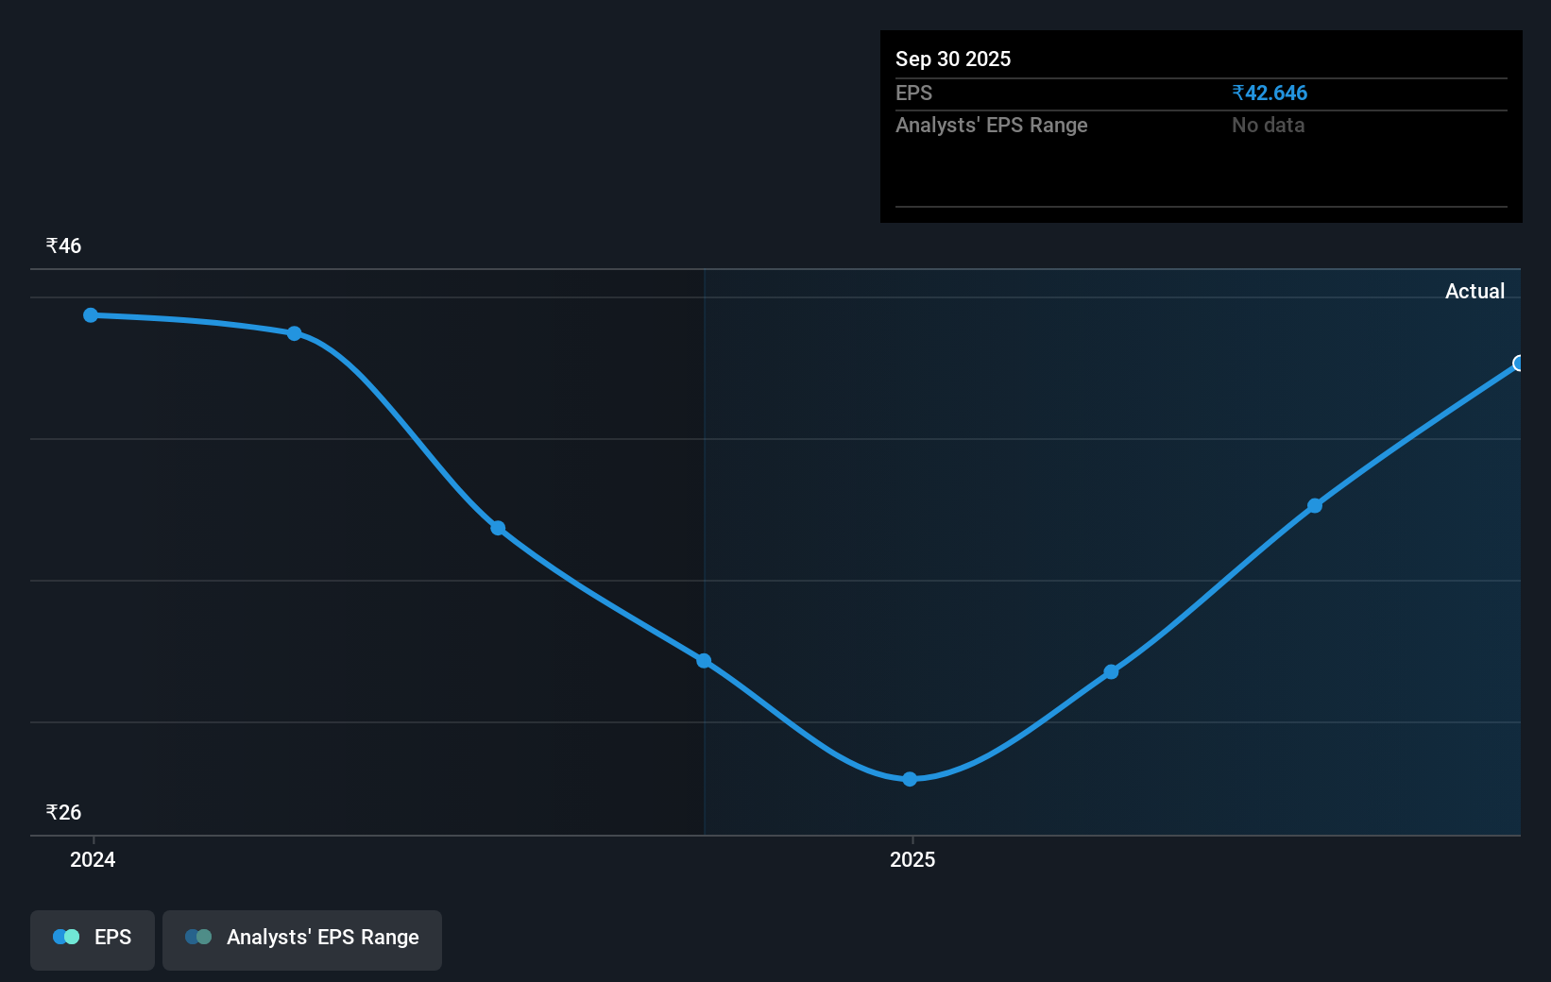Select the second data point in early 2024
Image resolution: width=1551 pixels, height=982 pixels.
coord(296,332)
